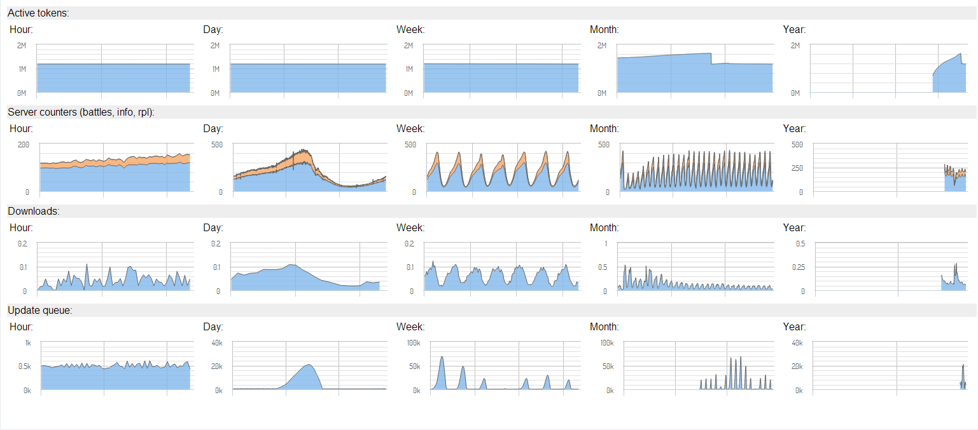Click the "Week:" label under Active tokens
The width and height of the screenshot is (978, 430).
410,29
